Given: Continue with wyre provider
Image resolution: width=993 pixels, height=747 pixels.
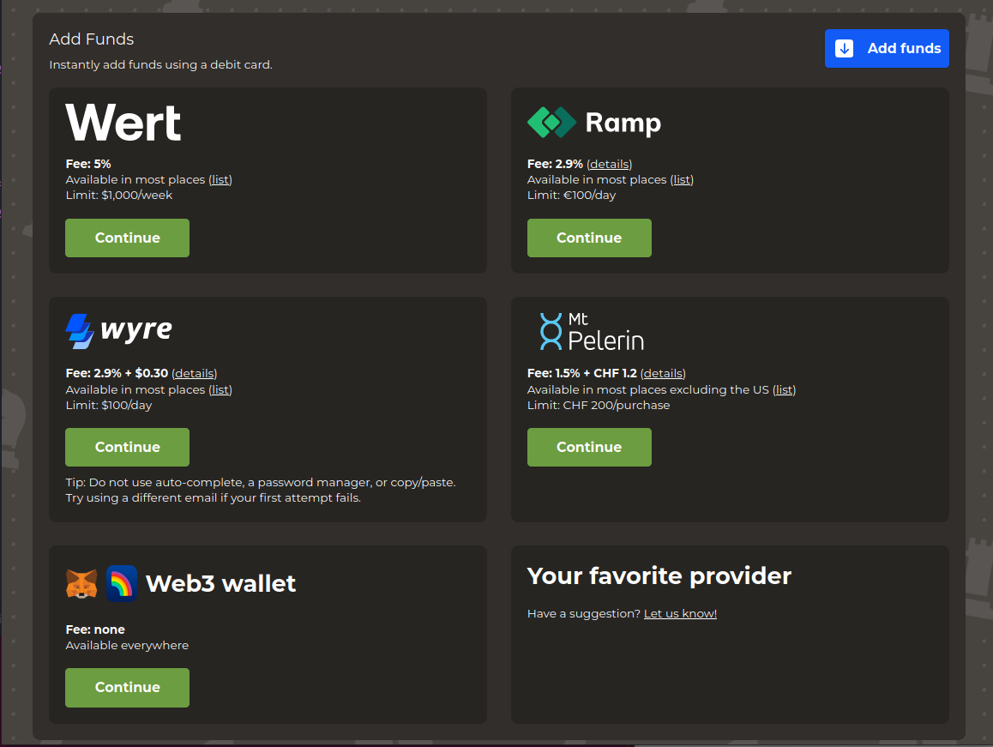Looking at the screenshot, I should tap(127, 448).
